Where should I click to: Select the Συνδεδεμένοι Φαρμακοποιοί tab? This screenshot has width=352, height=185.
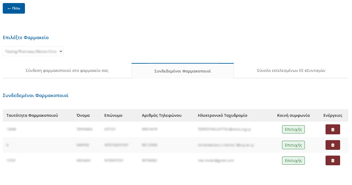183,71
